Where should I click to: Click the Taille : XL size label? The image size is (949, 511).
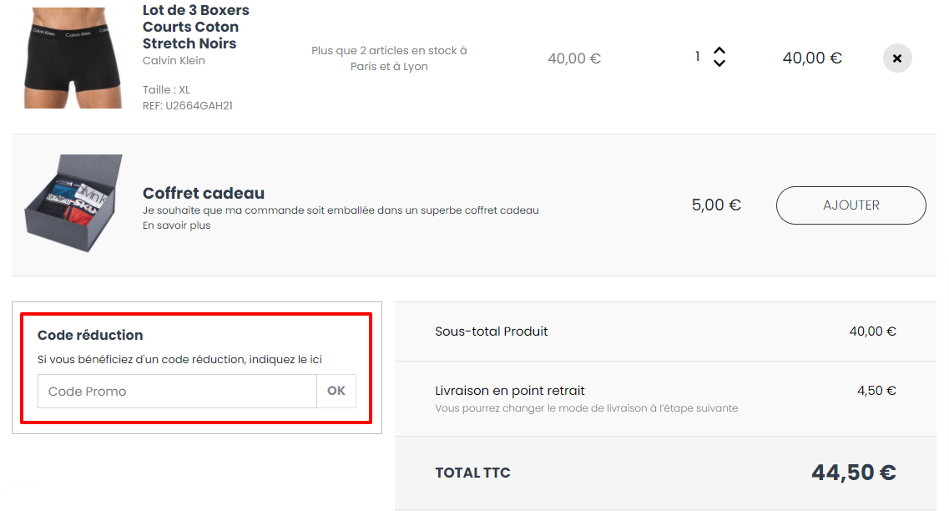[166, 89]
